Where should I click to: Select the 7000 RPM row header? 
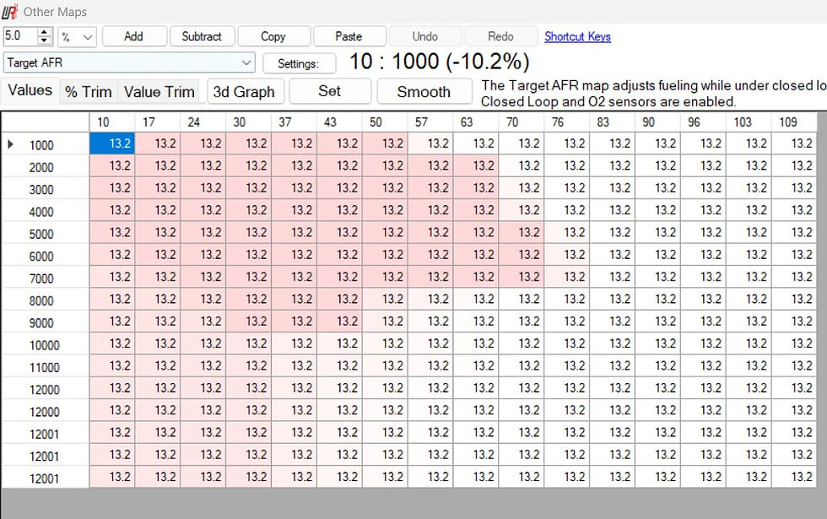(46, 278)
